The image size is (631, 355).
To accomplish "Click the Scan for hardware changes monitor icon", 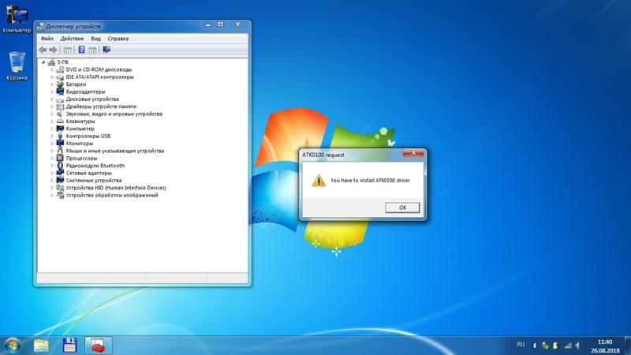I will tap(106, 50).
